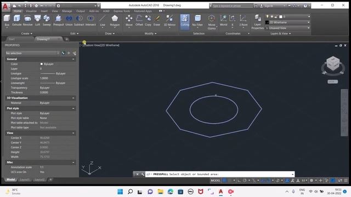Toggle MODEL space button in status bar
Viewport: 351px width, 197px height.
(216, 181)
